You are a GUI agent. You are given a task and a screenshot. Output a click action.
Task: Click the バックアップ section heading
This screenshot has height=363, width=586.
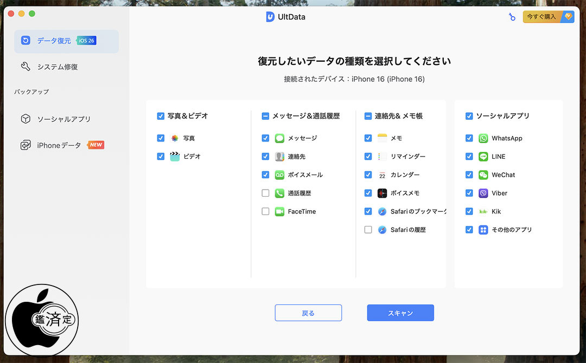click(31, 92)
